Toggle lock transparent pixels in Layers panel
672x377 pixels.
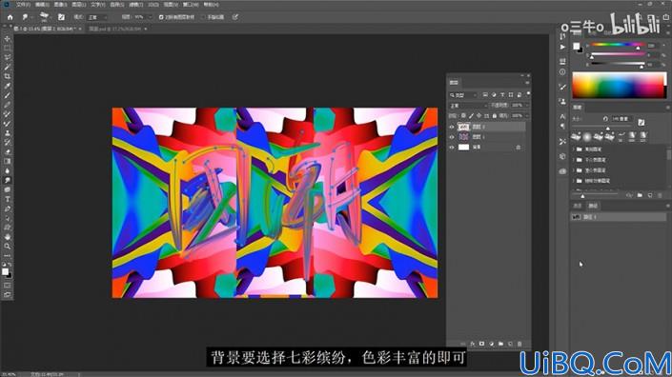[463, 116]
